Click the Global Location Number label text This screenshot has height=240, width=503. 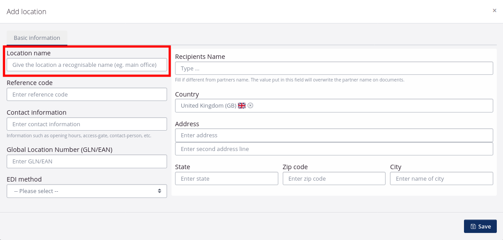coord(59,150)
